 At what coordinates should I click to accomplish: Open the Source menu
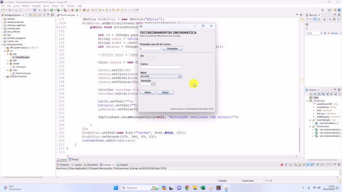pos(16,6)
